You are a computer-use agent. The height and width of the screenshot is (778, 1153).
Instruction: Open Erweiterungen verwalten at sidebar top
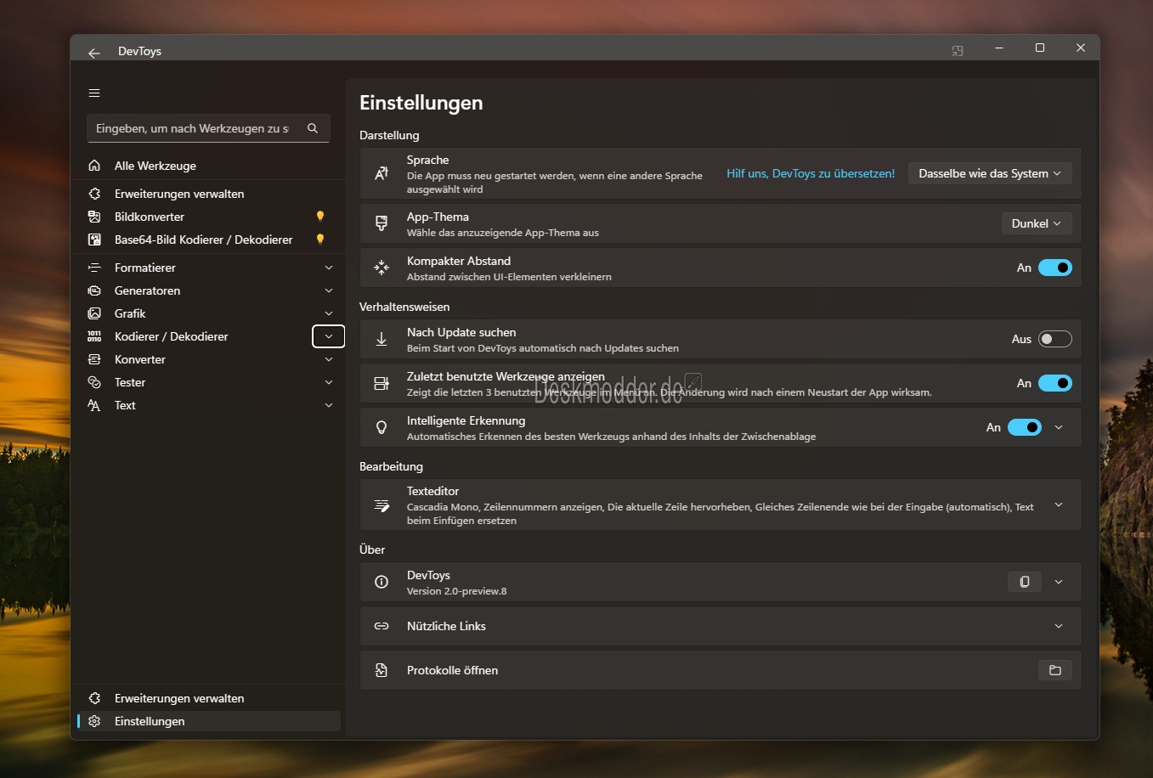(x=209, y=194)
